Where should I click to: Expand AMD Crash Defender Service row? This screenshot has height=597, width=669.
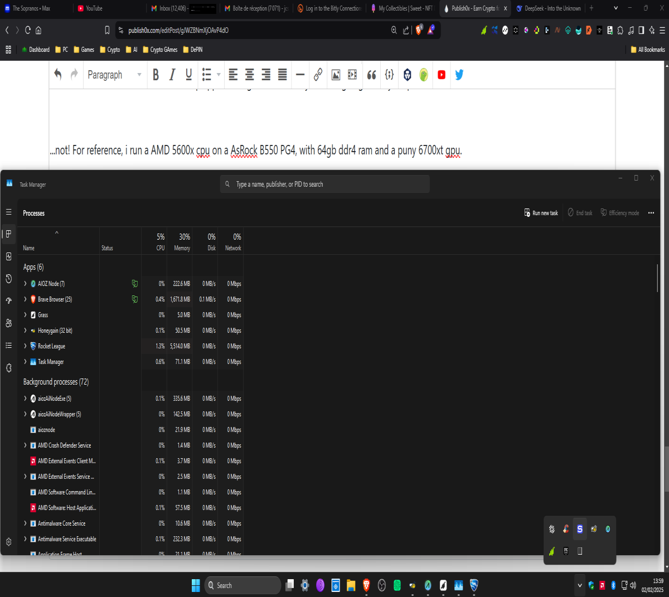(x=25, y=445)
